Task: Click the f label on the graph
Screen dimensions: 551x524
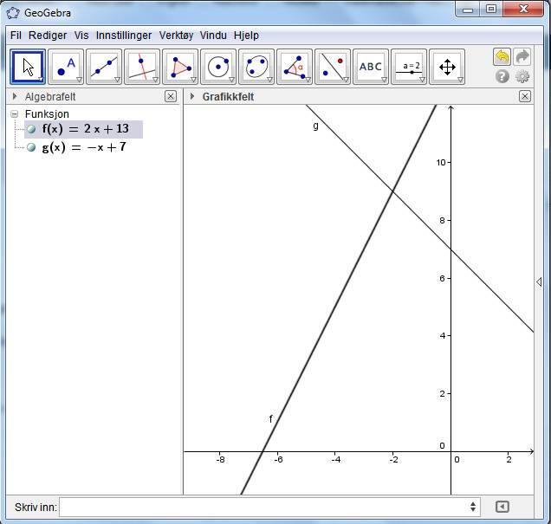Action: [270, 418]
